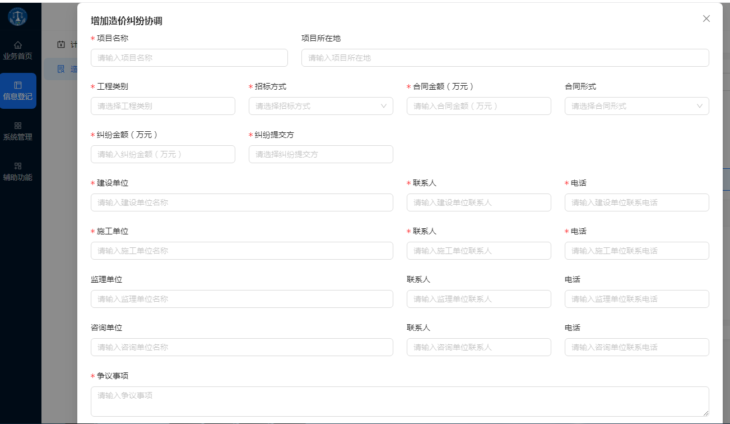Click the 项目所在地 label
This screenshot has height=424, width=730.
click(321, 38)
